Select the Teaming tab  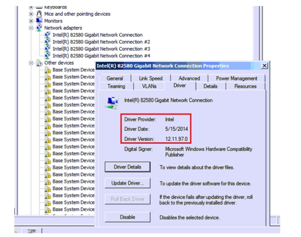click(116, 86)
